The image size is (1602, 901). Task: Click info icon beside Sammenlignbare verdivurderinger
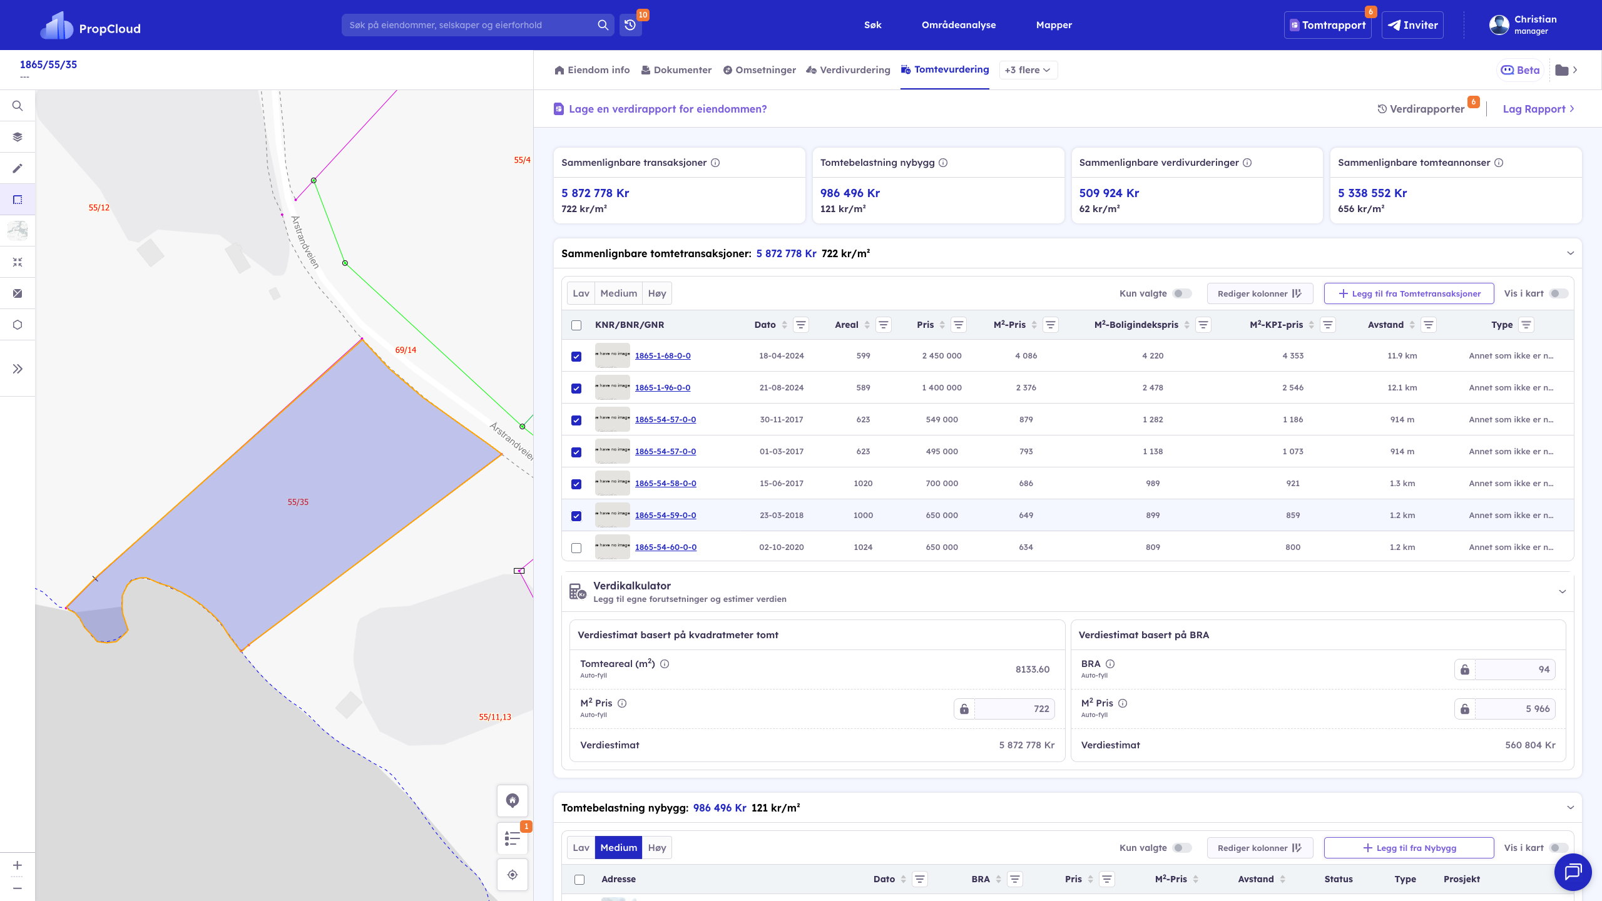(1247, 163)
